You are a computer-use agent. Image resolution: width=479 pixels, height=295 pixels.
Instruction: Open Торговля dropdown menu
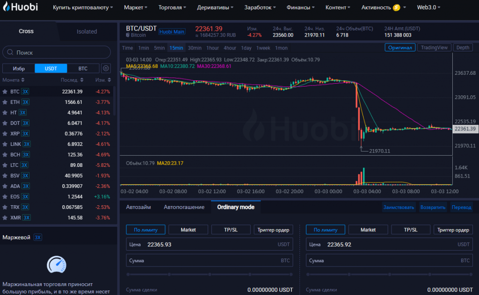tap(172, 7)
